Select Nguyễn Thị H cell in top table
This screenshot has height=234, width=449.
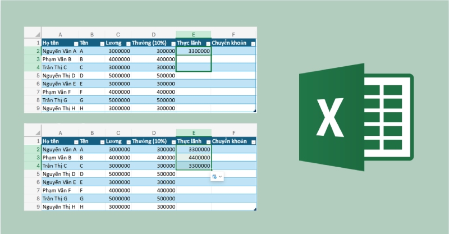pos(60,108)
